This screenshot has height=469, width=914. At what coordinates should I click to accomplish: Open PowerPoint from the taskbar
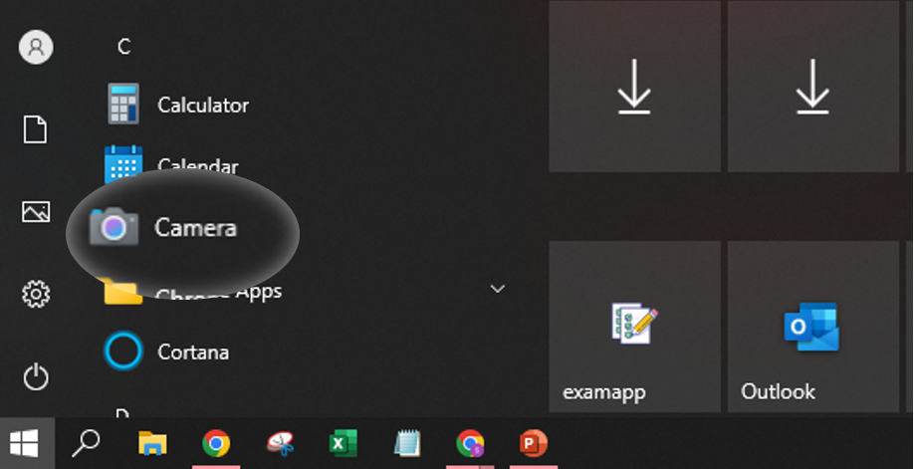point(533,443)
